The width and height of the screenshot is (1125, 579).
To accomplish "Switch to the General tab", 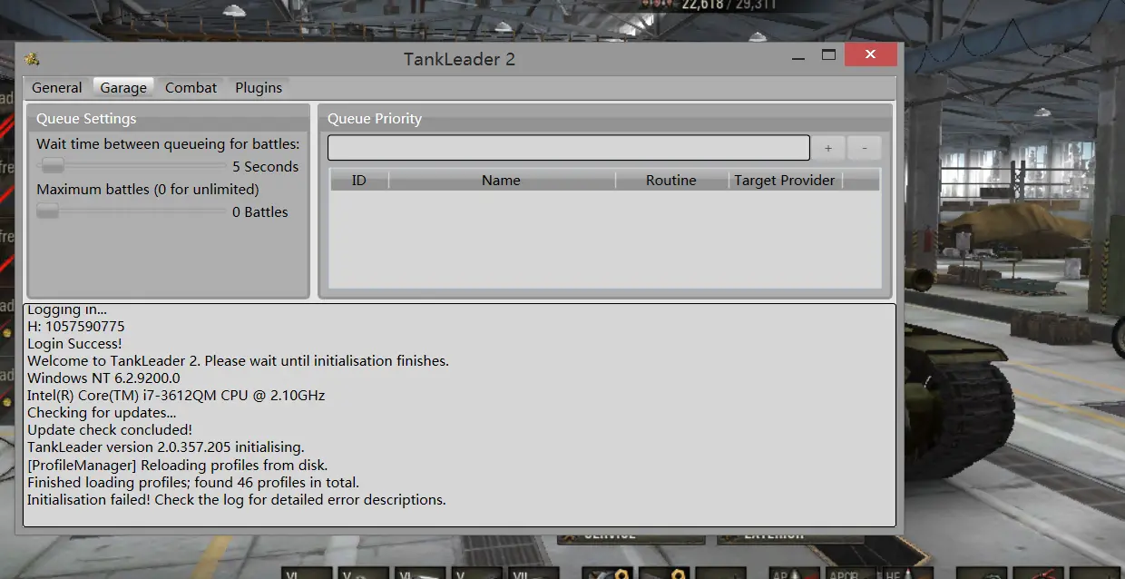I will (57, 88).
